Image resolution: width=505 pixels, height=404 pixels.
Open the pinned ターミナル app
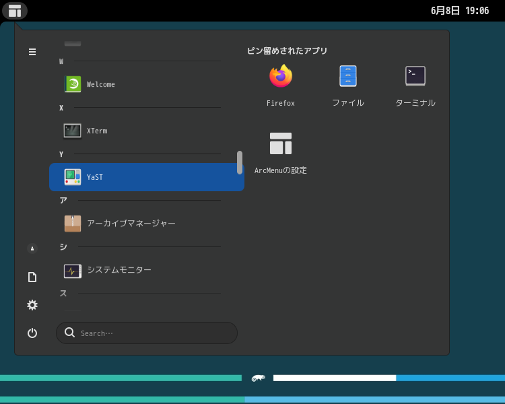[415, 86]
